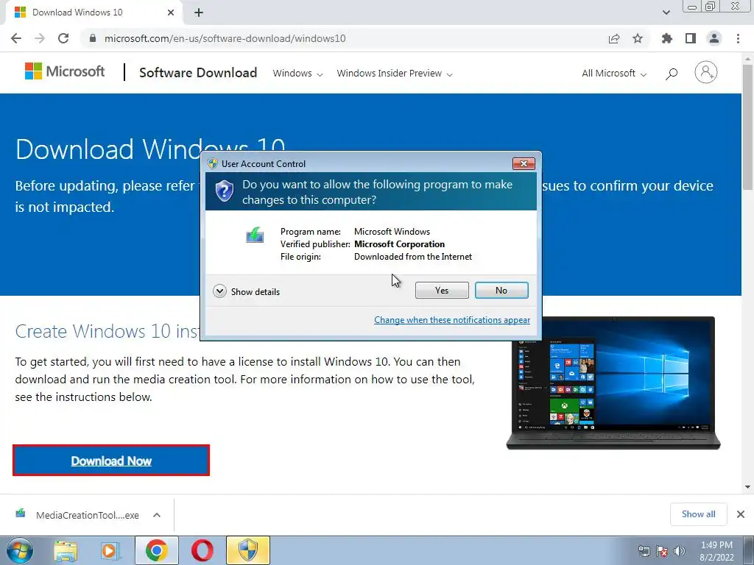754x565 pixels.
Task: Click the network tray icon
Action: tap(644, 551)
